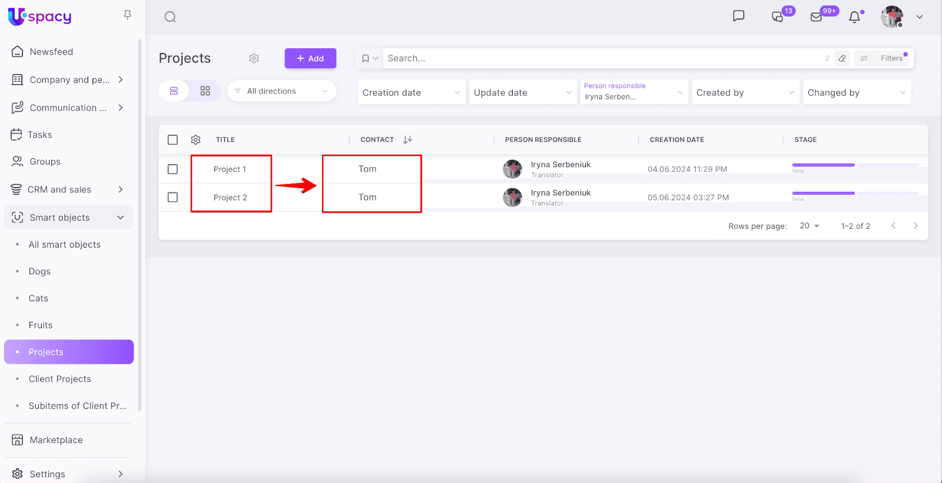Expand the Creation date filter dropdown
Screen dimensions: 942x483
[411, 92]
